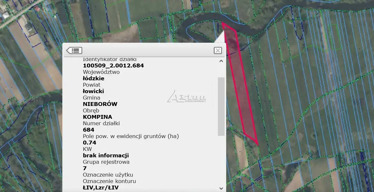374x192 pixels.
Task: Click the 'Oznaczenie użytku' label
Action: click(x=108, y=175)
